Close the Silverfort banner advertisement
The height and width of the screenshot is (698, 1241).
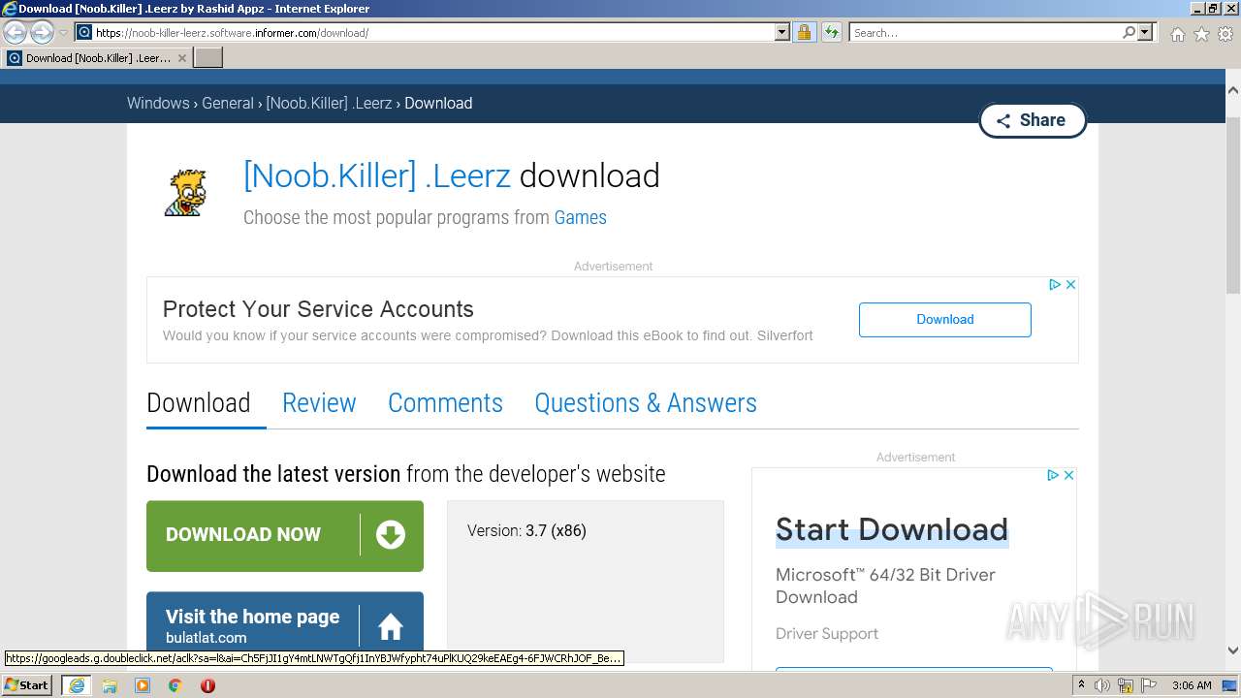pos(1070,284)
